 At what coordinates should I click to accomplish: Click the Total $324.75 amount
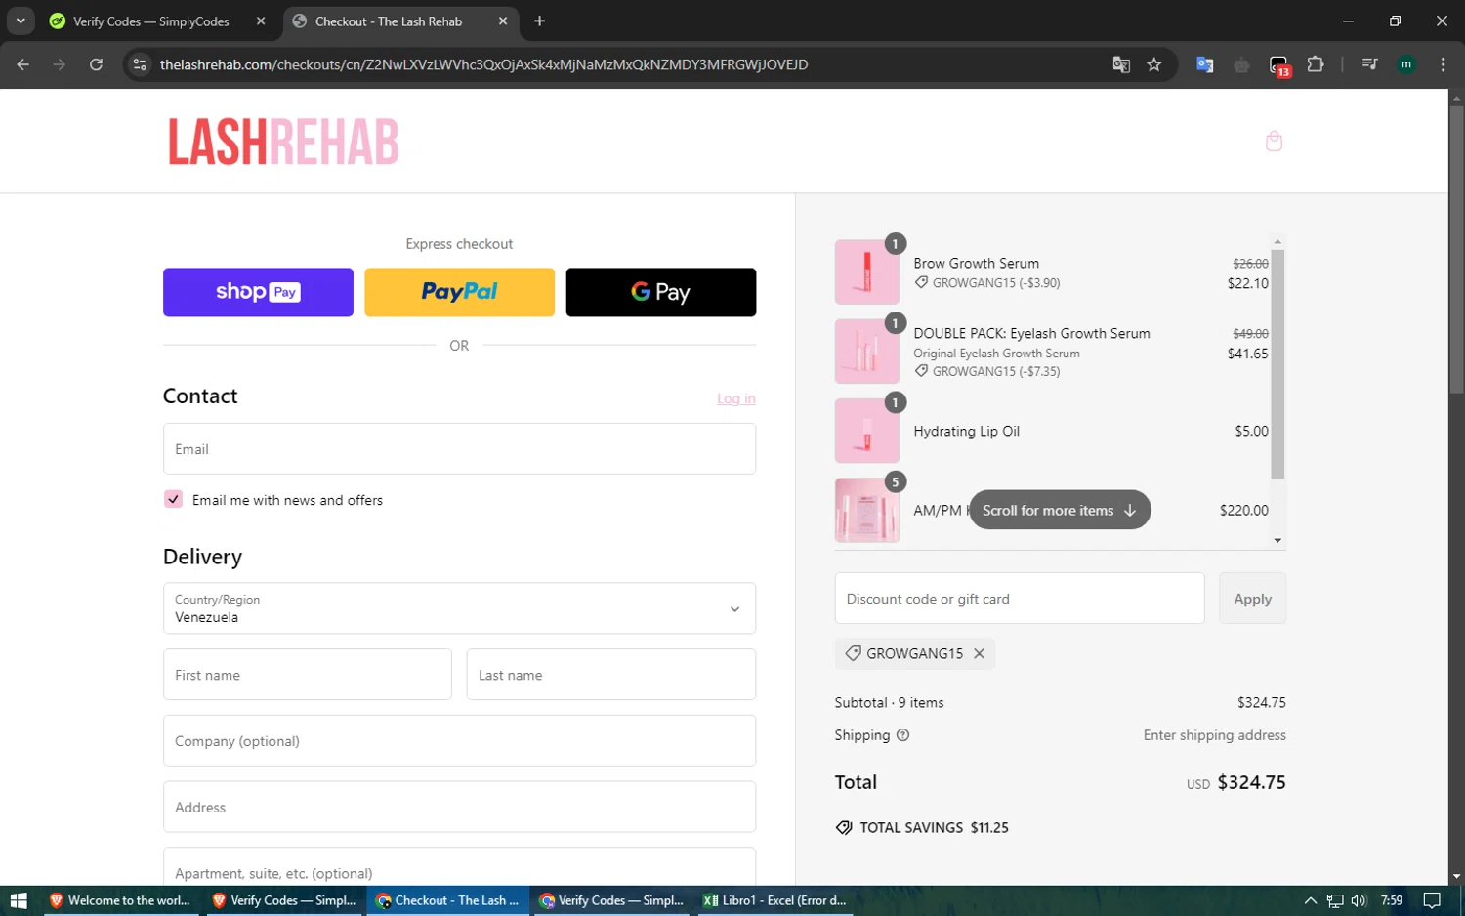[x=1251, y=782]
